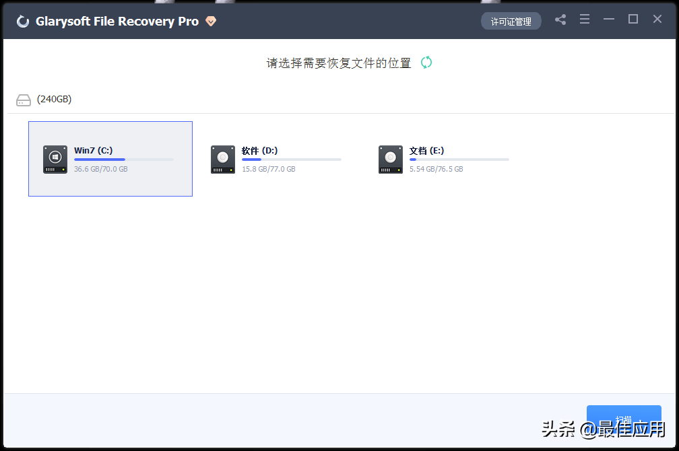Click the Win7 (C:) drive icon
The height and width of the screenshot is (451, 679).
click(55, 160)
